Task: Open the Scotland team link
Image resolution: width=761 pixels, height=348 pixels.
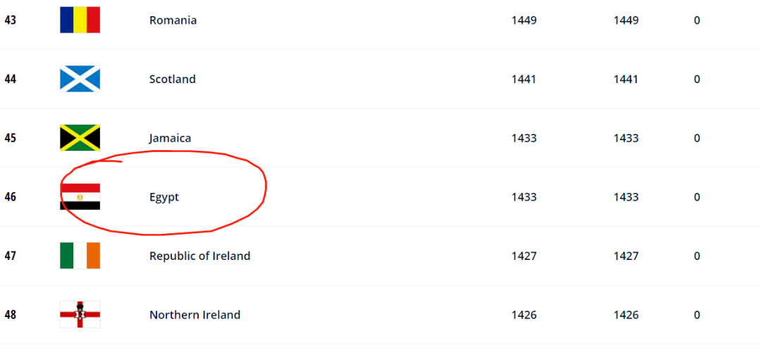Action: click(x=173, y=79)
